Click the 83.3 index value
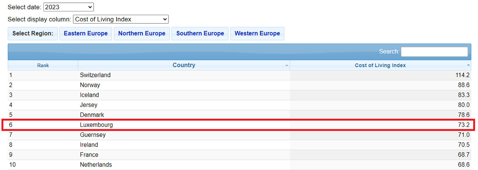 click(464, 95)
